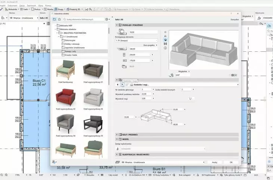The image size is (273, 180).
Task: Click the 250,00 dimension field
Action: [x=139, y=55]
